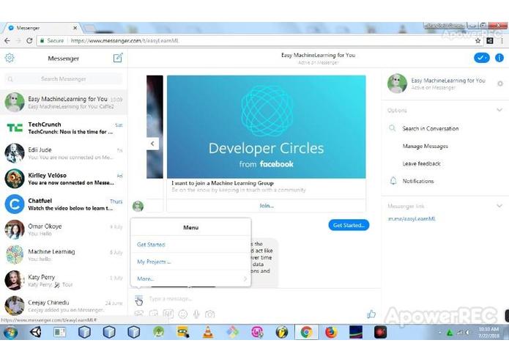This screenshot has height=362, width=509.
Task: Launch Unity from the taskbar
Action: pyautogui.click(x=35, y=332)
